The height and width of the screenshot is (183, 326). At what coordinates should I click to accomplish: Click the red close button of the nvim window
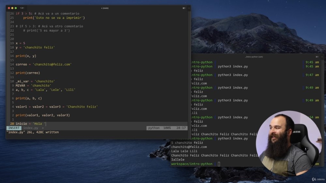click(x=9, y=8)
